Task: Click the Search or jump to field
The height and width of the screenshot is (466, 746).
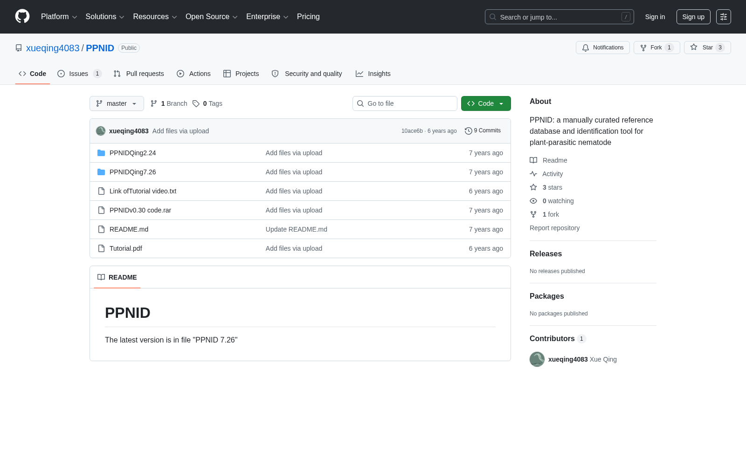Action: point(559,17)
